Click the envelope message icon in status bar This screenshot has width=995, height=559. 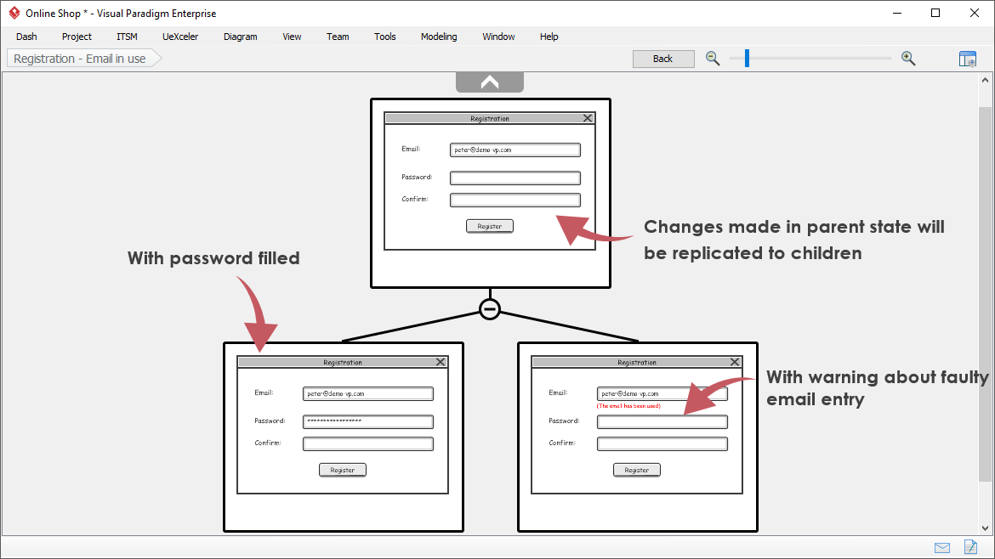coord(942,548)
